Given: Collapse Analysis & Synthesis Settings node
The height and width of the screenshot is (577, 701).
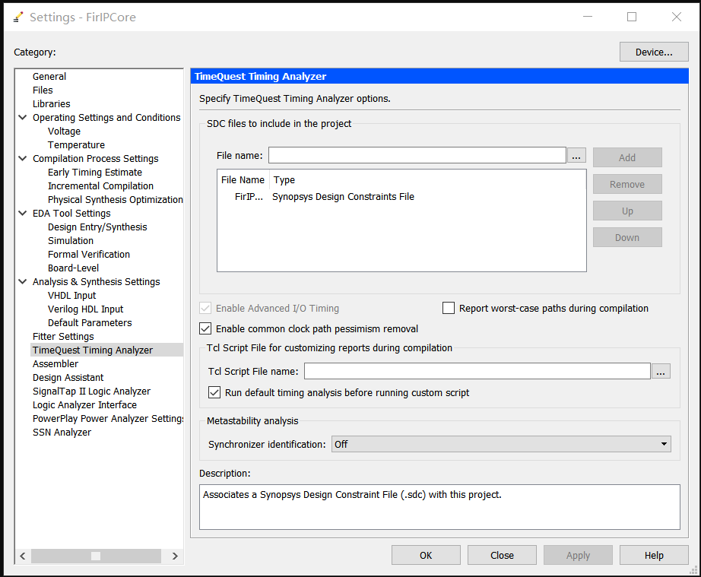Looking at the screenshot, I should tap(22, 281).
